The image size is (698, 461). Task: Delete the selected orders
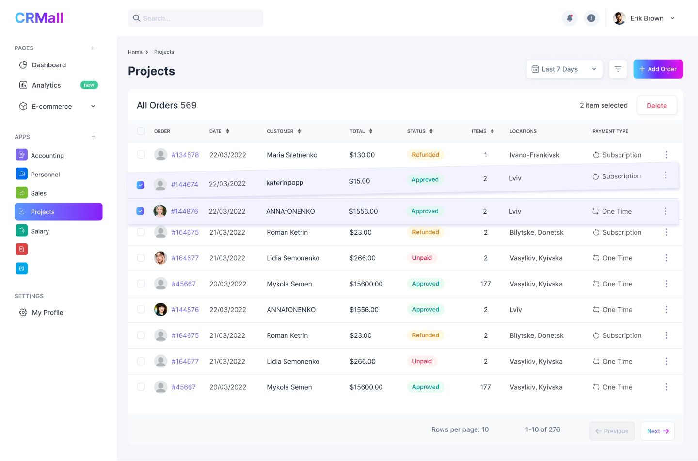click(x=656, y=106)
